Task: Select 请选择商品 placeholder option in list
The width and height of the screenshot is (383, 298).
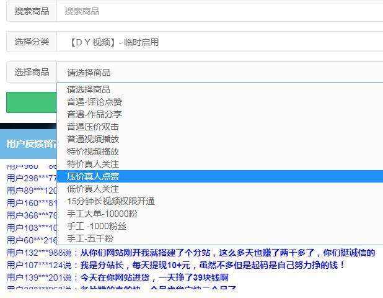Action: (x=89, y=89)
